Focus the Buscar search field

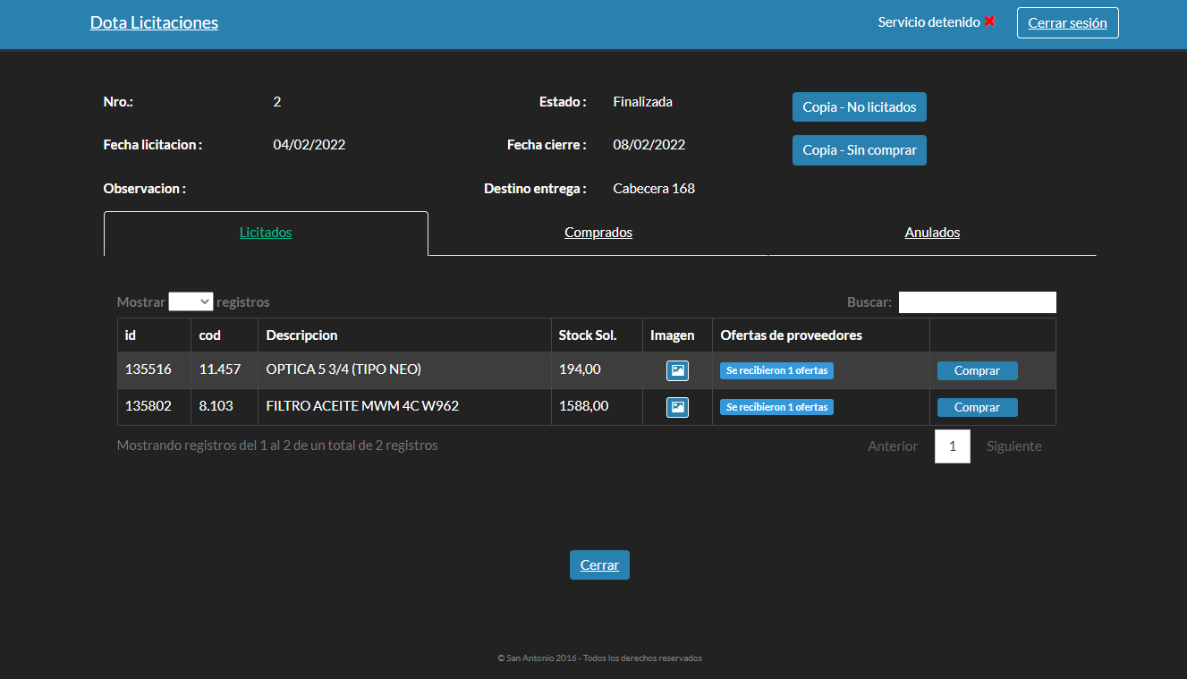click(977, 302)
